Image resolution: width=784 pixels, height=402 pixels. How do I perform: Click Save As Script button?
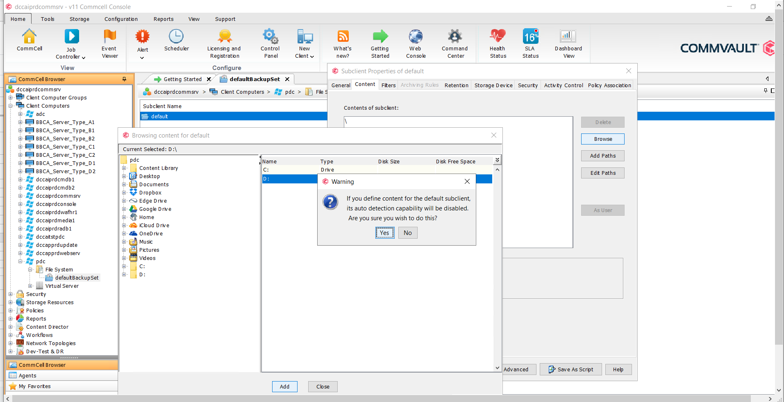tap(571, 369)
